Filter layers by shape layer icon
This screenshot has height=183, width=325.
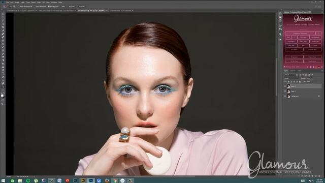306,75
